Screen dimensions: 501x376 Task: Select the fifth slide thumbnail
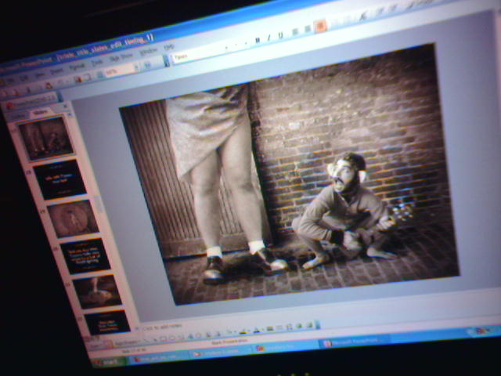click(x=97, y=291)
